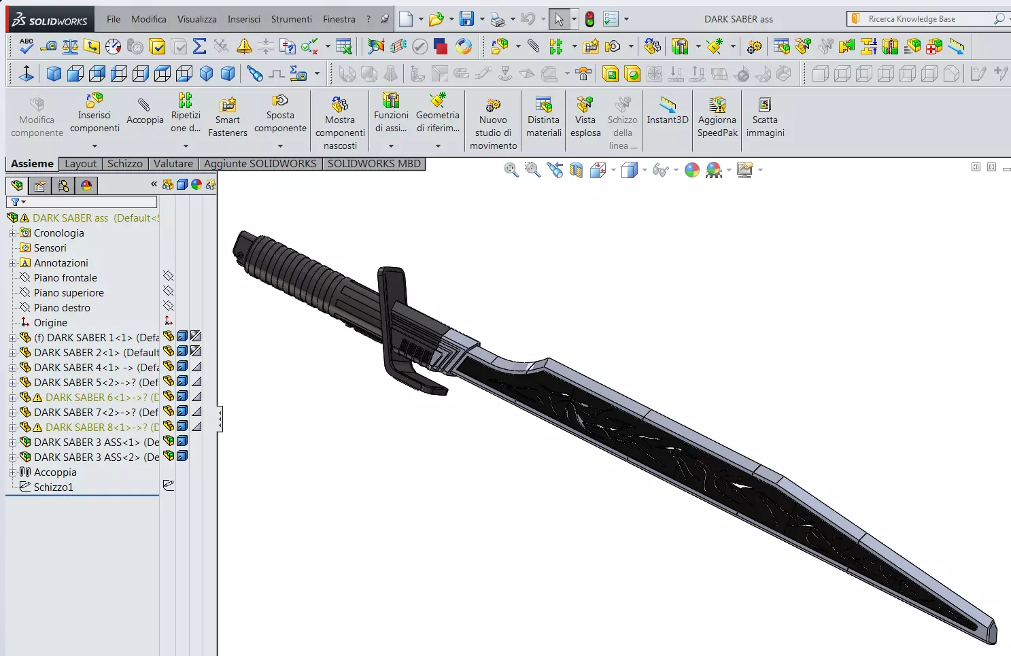1011x656 pixels.
Task: Toggle transparency icon for DARK SABER 4
Action: [x=196, y=366]
